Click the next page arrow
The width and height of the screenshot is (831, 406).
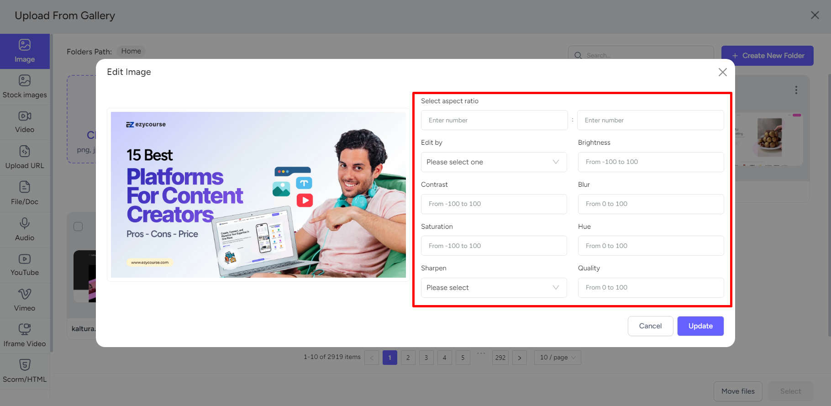[x=520, y=358]
